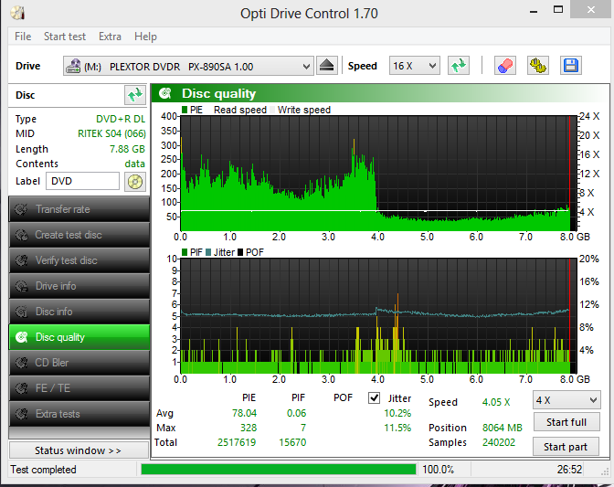Screen dimensions: 614x487
Task: Expand the Status window panel
Action: tap(79, 450)
